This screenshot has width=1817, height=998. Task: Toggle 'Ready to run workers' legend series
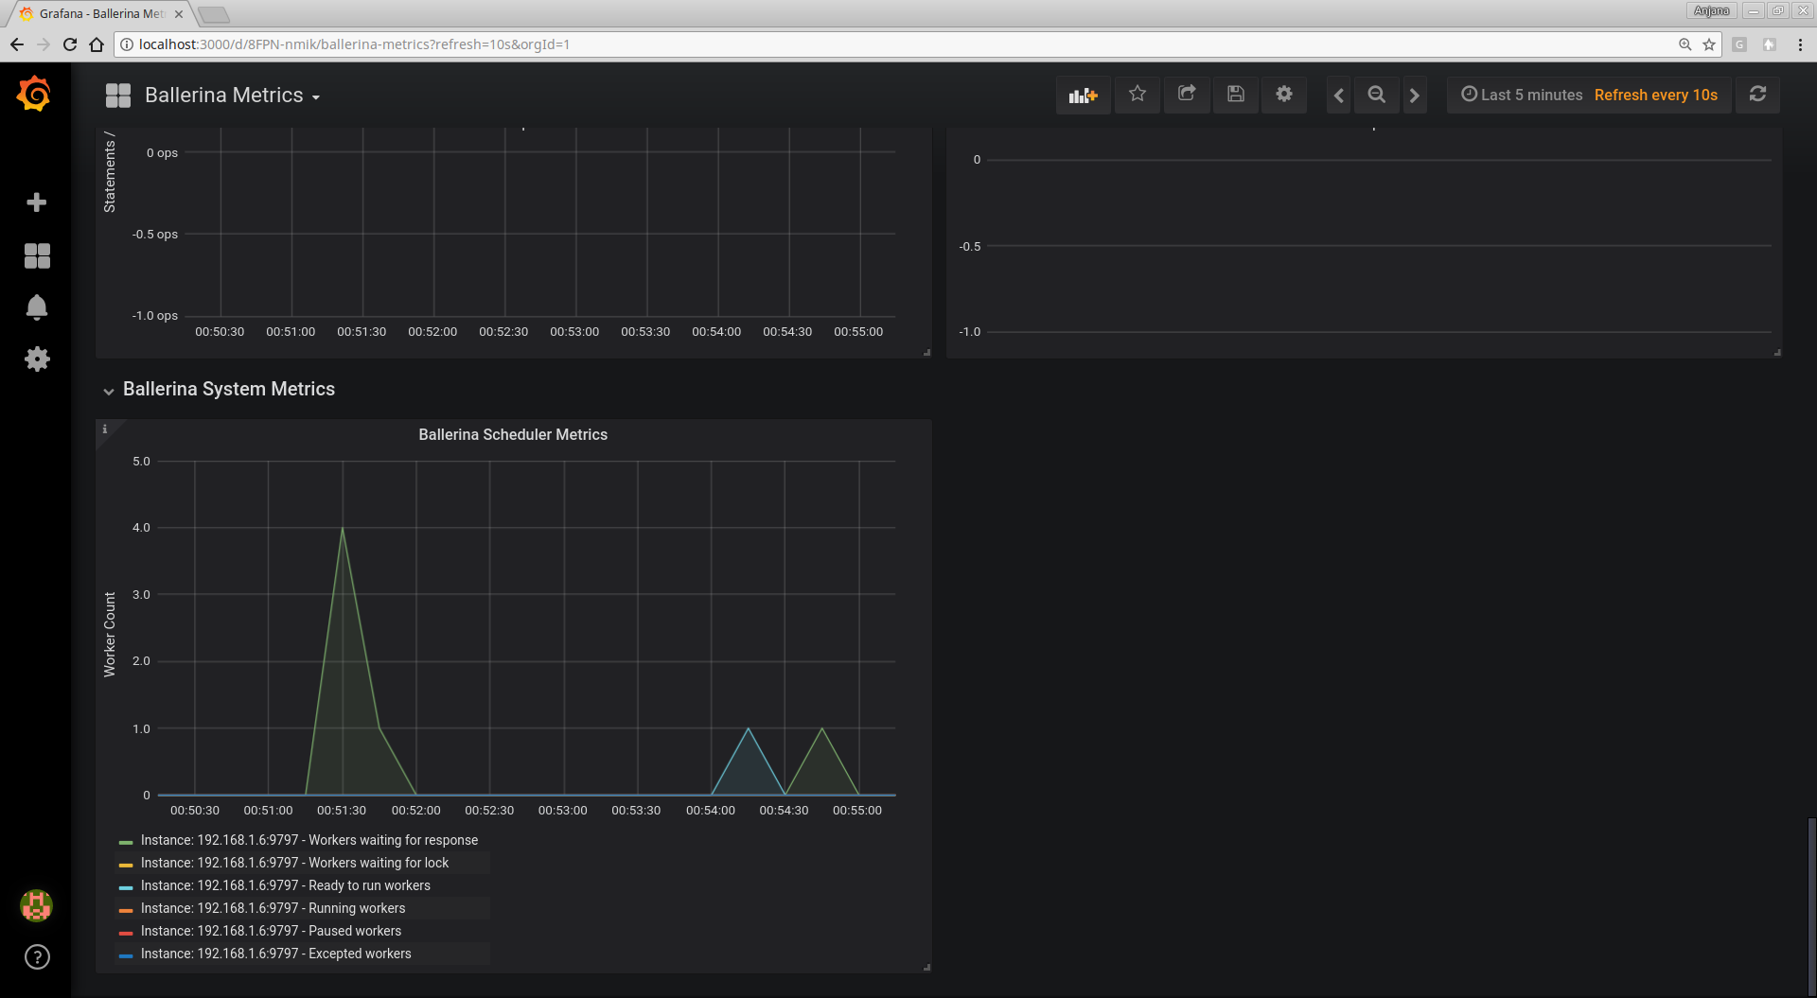click(x=285, y=885)
